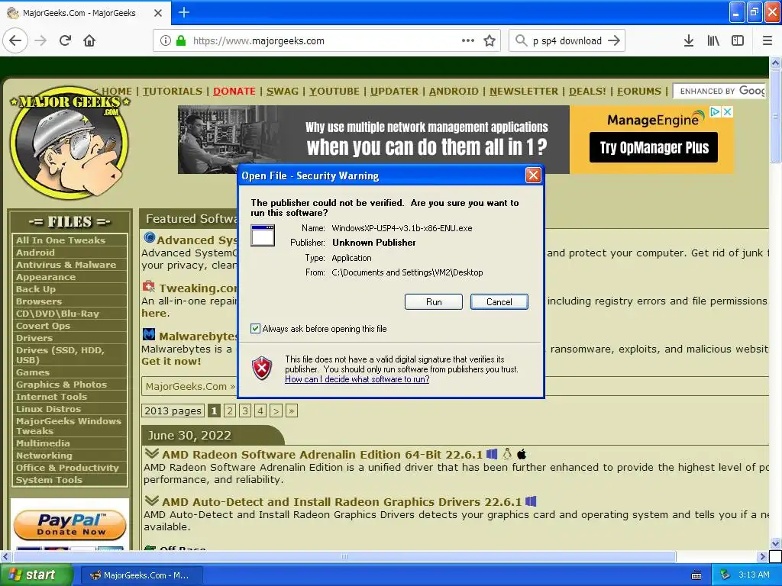The image size is (782, 586).
Task: Click the Run button in security dialog
Action: pyautogui.click(x=434, y=302)
